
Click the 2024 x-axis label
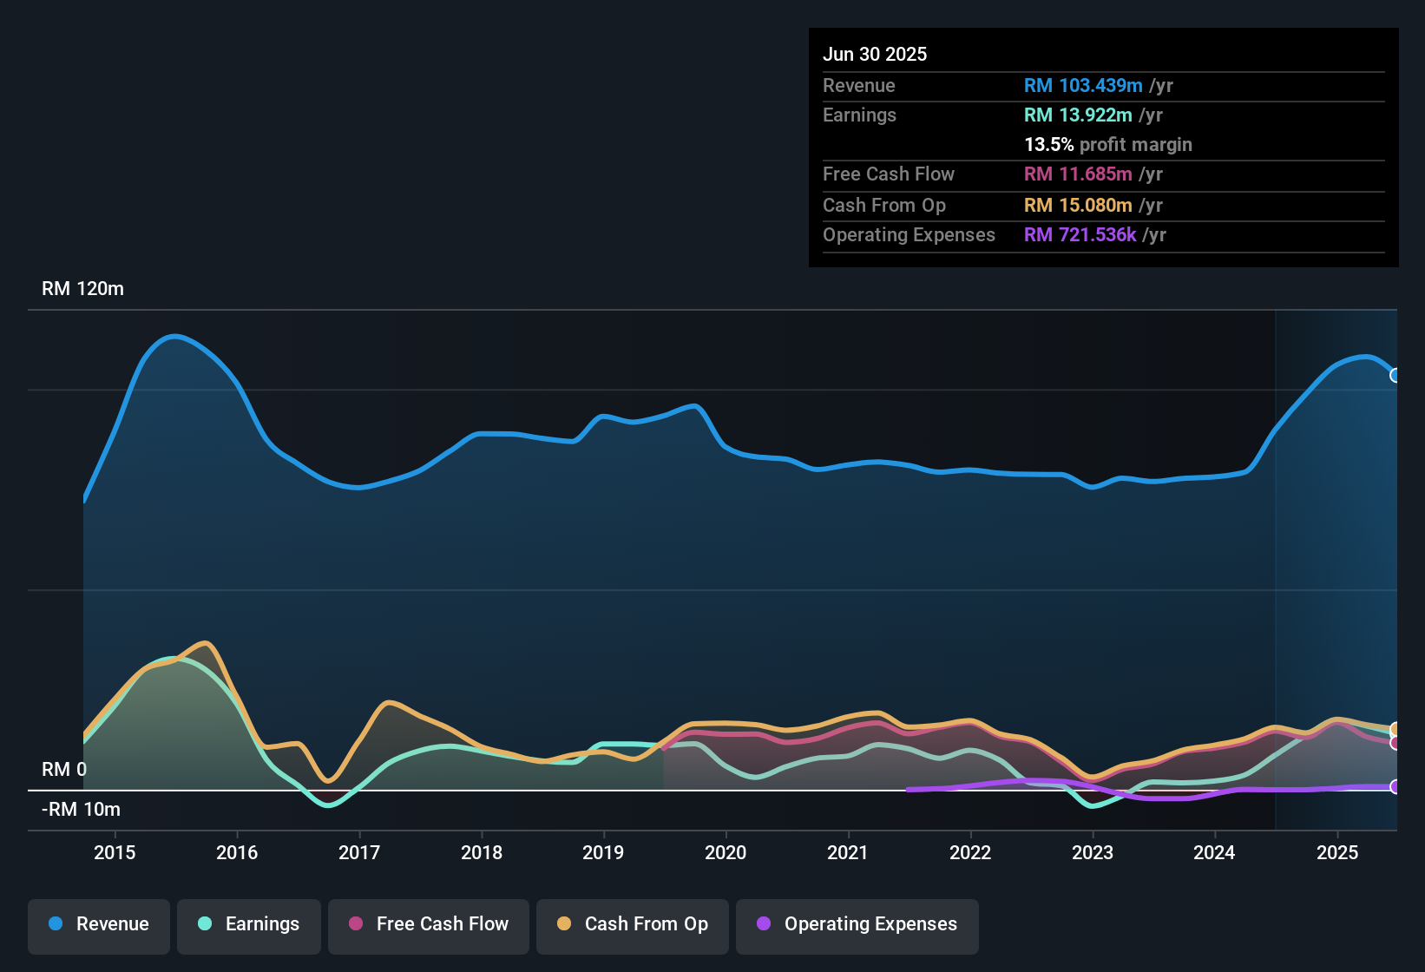pos(1214,852)
